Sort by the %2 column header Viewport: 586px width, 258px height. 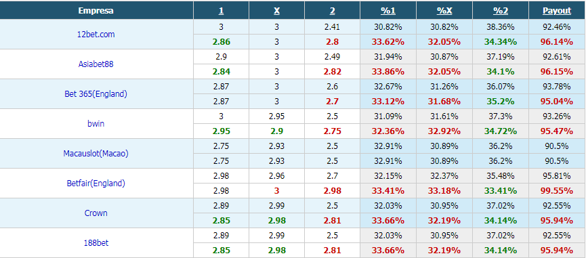pos(501,11)
